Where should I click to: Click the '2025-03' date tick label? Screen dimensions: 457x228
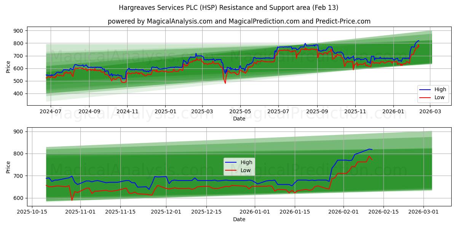click(202, 112)
